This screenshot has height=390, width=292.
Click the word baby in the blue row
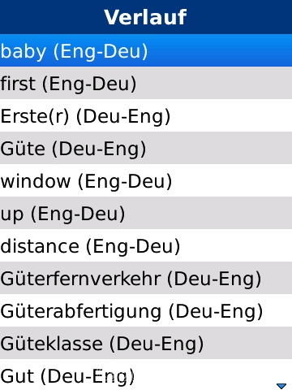(x=24, y=51)
